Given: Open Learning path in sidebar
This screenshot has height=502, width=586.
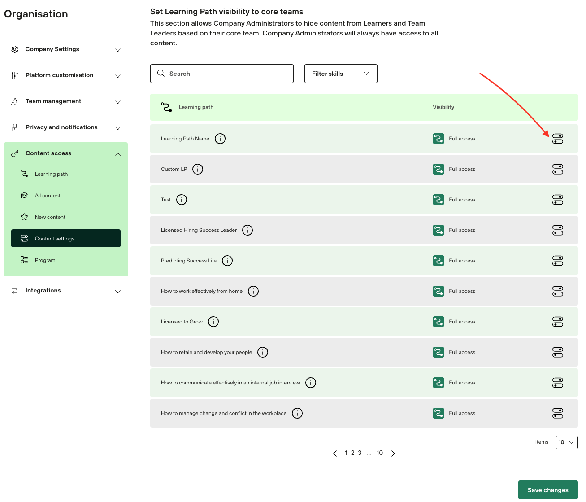Looking at the screenshot, I should [51, 174].
